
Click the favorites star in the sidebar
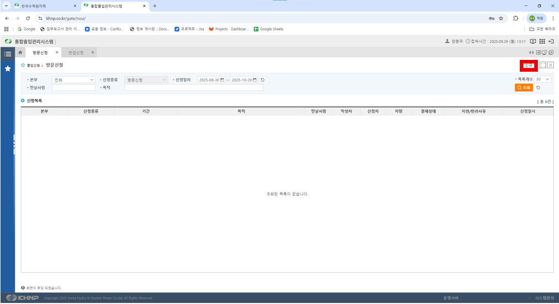(x=7, y=68)
